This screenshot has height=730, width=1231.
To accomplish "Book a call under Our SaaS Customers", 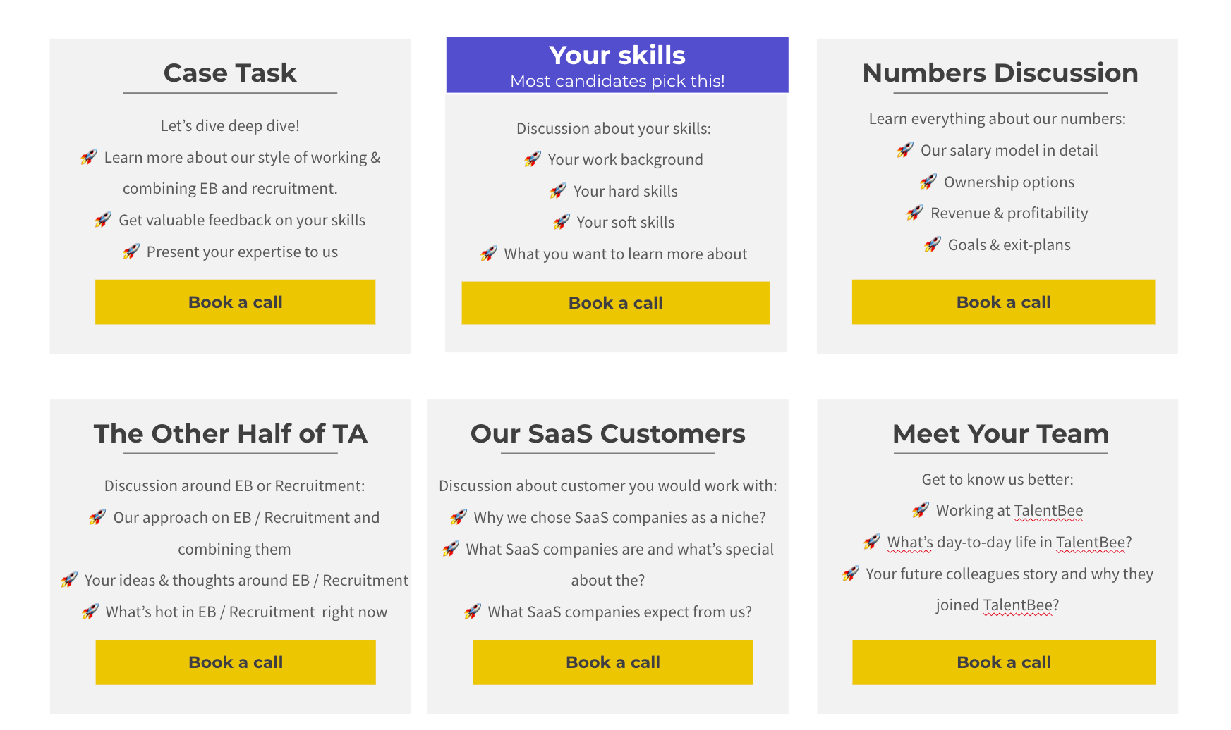I will pyautogui.click(x=613, y=662).
